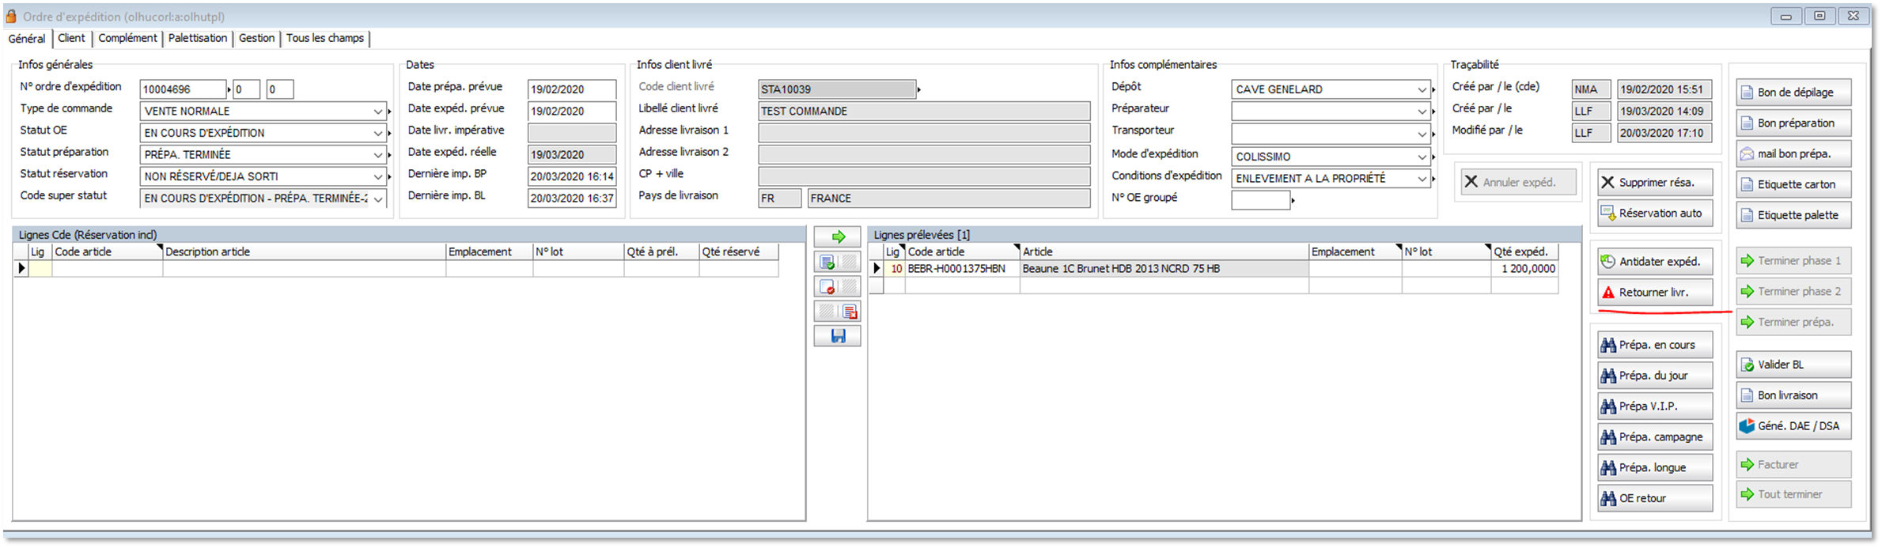
Task: Click the green arrow transfer button
Action: [837, 237]
